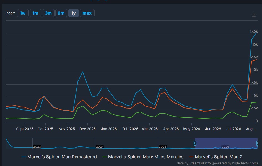Viewport: 262px width, 166px height.
Task: Click the 17.5k y-axis label
Action: 254,31
